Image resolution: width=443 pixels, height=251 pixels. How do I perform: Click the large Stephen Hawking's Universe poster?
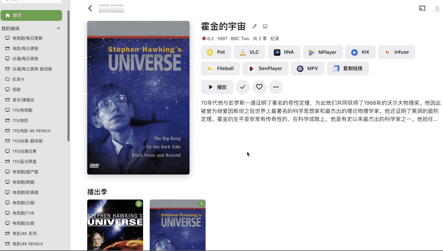click(x=138, y=98)
